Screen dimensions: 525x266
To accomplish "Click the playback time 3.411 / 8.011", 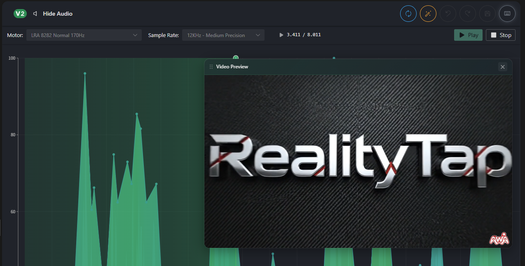I will [304, 35].
